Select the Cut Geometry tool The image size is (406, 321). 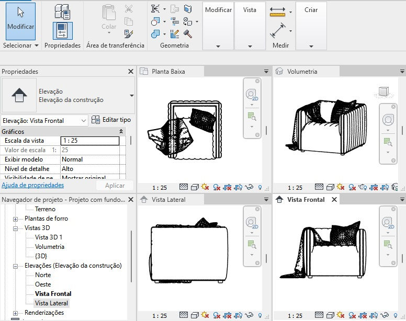155,21
